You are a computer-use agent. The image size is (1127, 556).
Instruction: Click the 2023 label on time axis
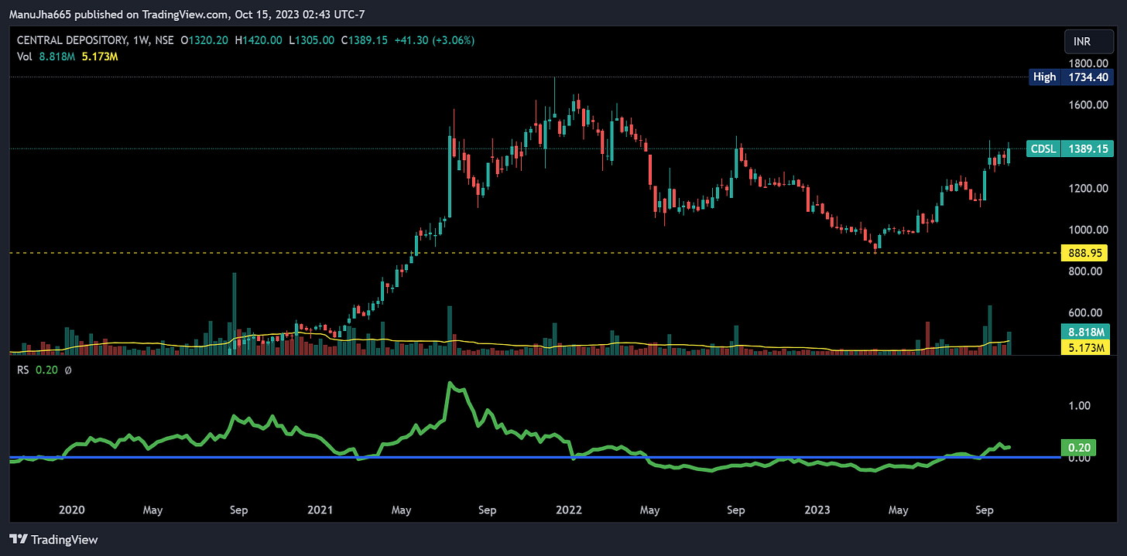(x=817, y=510)
